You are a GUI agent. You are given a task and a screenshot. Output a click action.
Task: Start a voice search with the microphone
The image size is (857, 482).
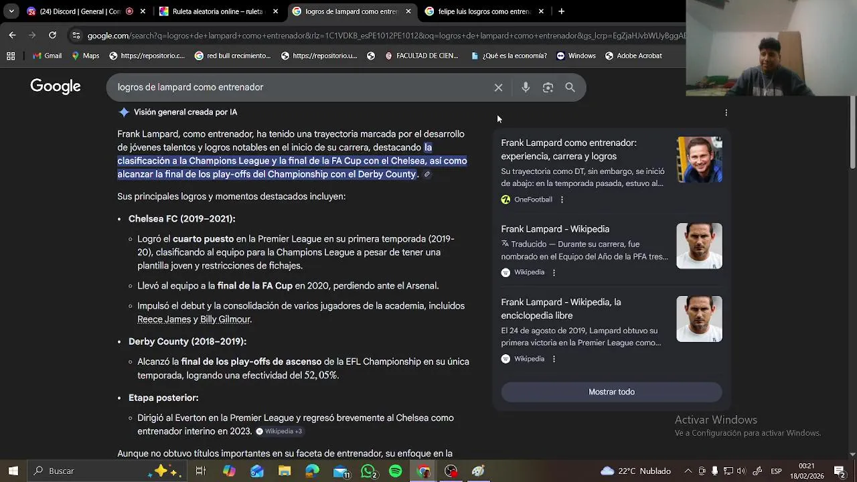tap(526, 88)
